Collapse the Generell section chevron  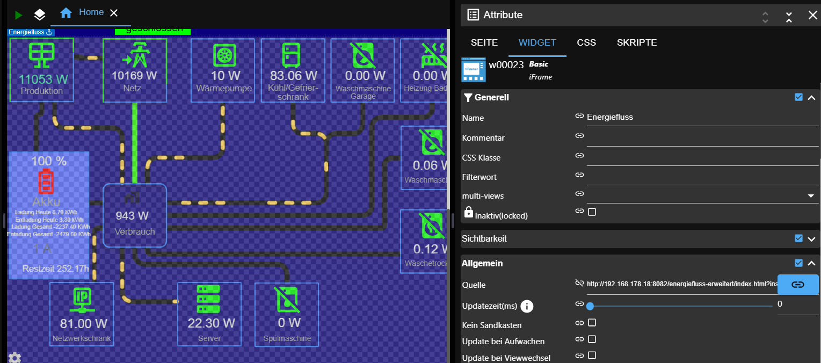pos(811,98)
